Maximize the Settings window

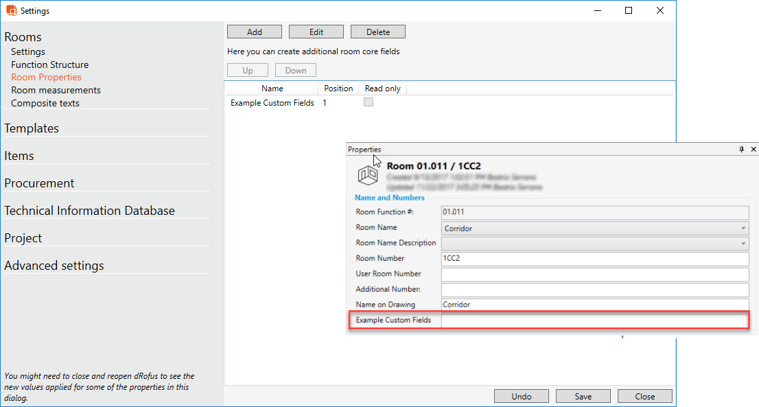[629, 11]
